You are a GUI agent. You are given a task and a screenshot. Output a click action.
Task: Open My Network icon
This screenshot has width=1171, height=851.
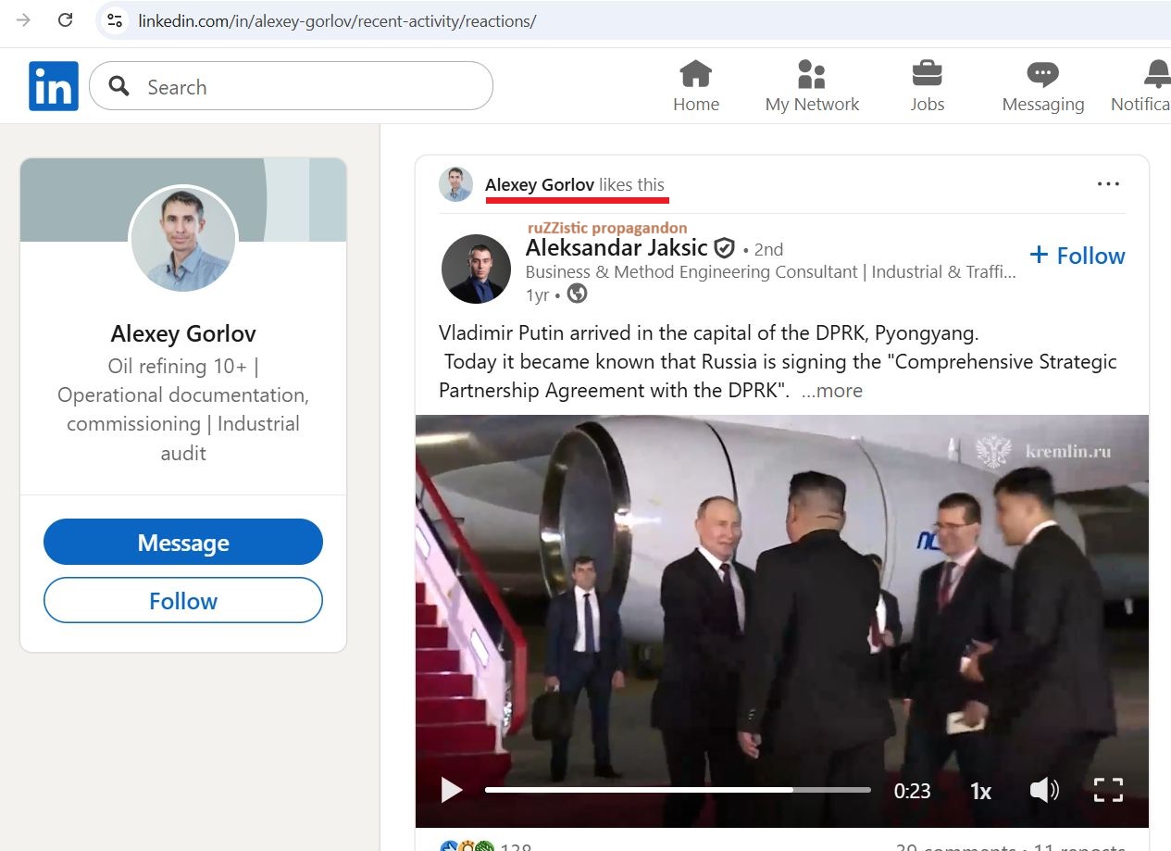pos(811,74)
